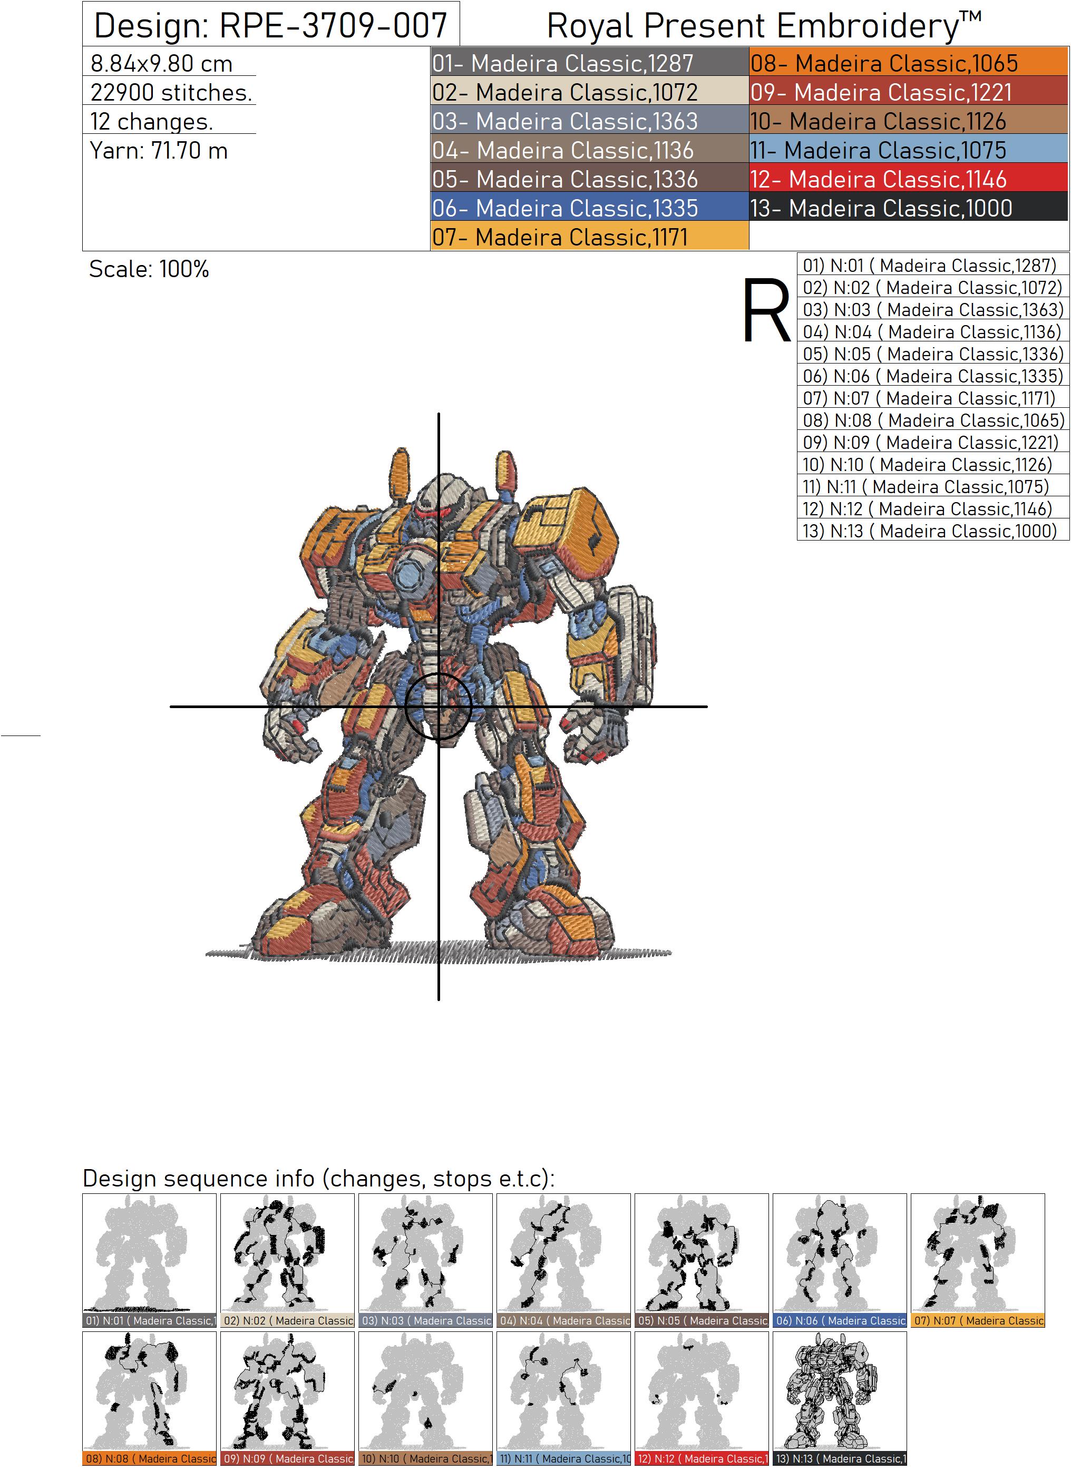Viewport: 1071px width, 1471px height.
Task: Open sequence thumbnail 02) N:02
Action: (x=287, y=1260)
